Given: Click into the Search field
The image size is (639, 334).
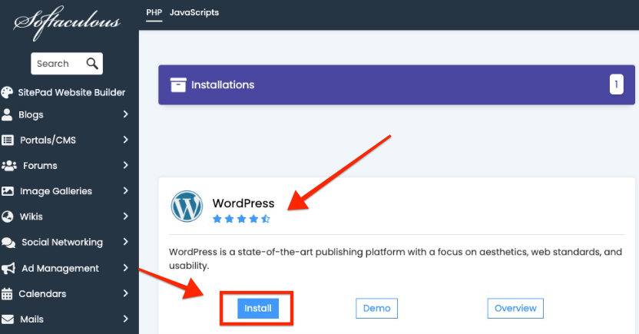Looking at the screenshot, I should tap(67, 64).
